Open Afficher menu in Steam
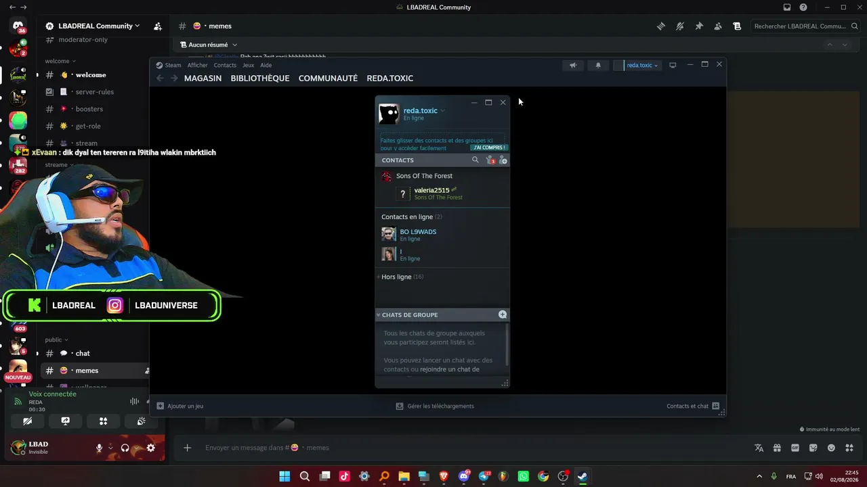The image size is (867, 487). coord(198,66)
